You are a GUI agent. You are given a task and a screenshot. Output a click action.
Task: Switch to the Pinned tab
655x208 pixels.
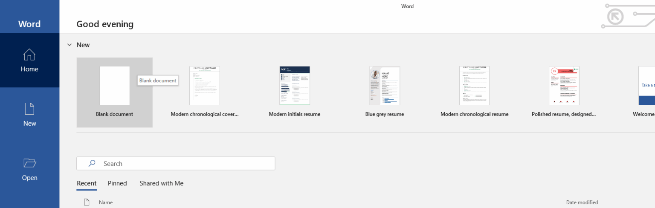[117, 183]
